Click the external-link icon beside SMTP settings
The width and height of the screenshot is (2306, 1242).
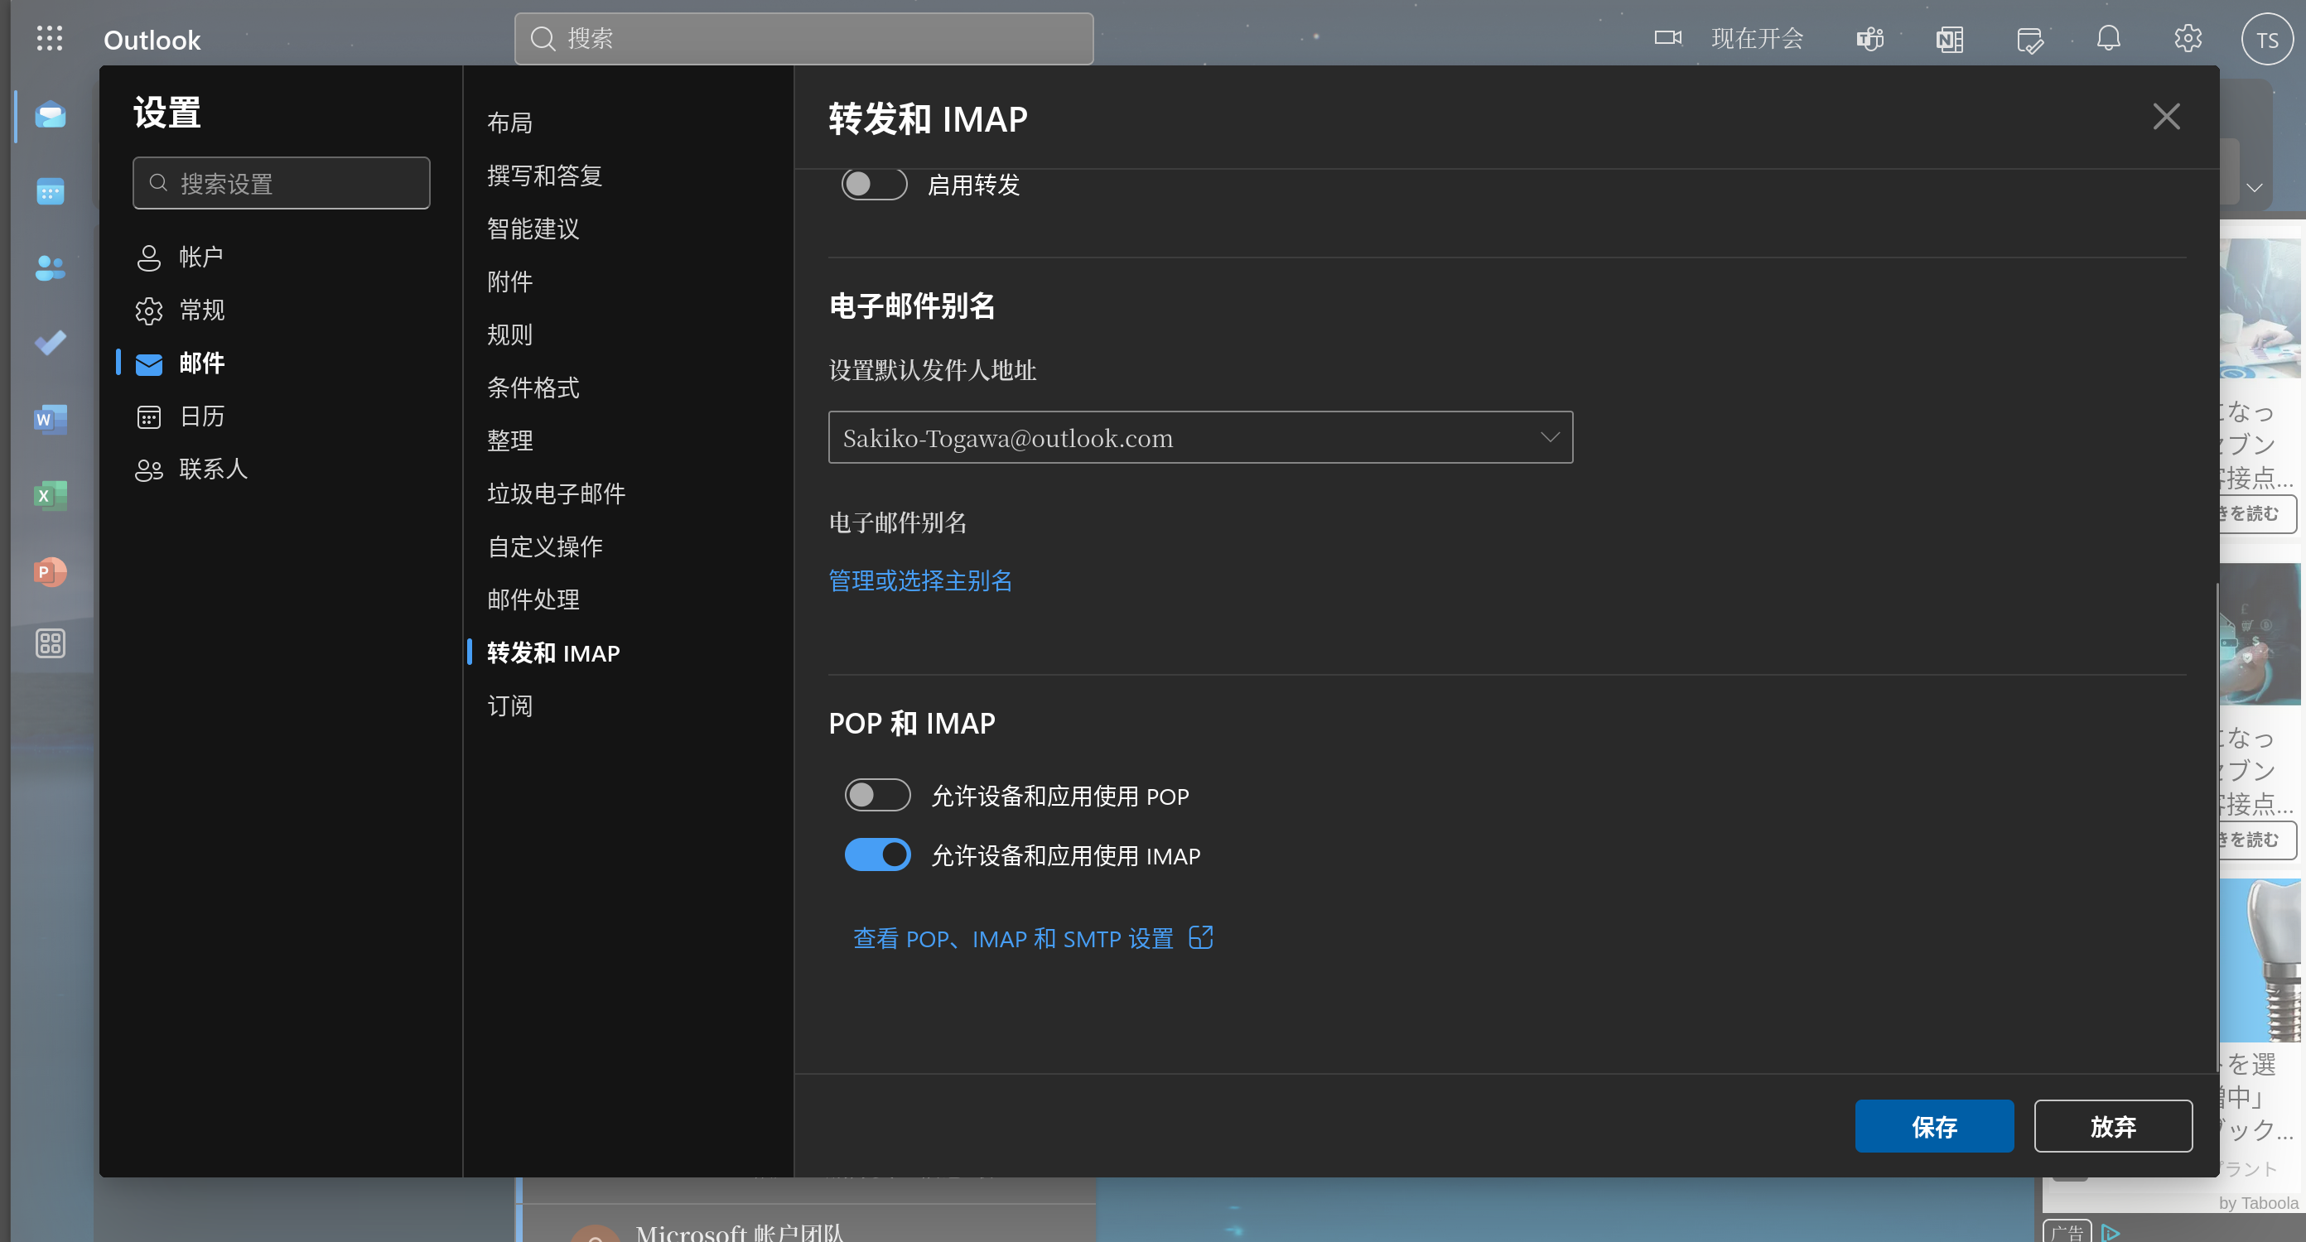[x=1200, y=938]
